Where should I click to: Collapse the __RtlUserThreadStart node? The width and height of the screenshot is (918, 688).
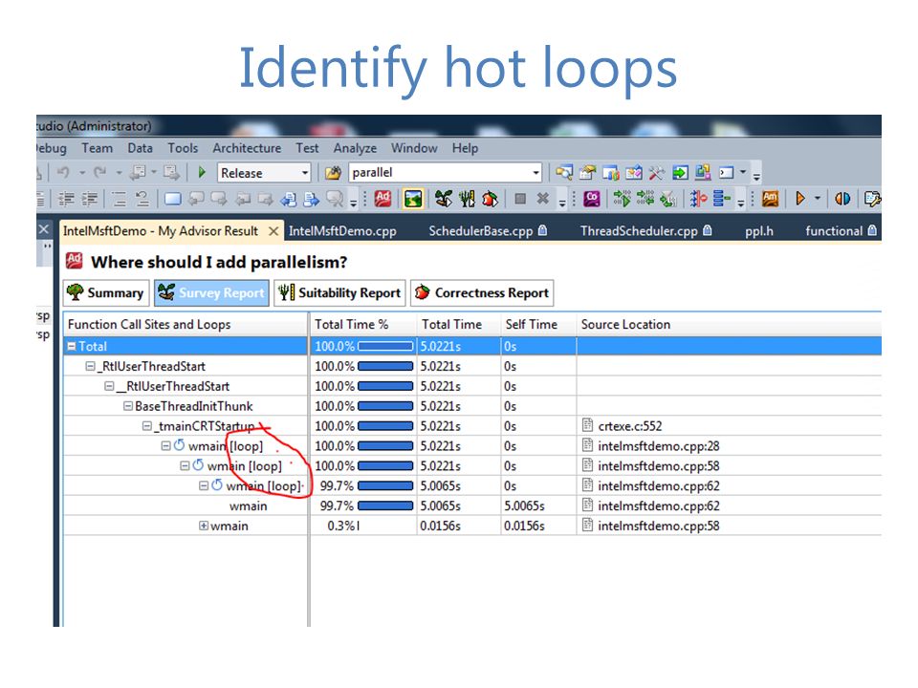tap(109, 386)
